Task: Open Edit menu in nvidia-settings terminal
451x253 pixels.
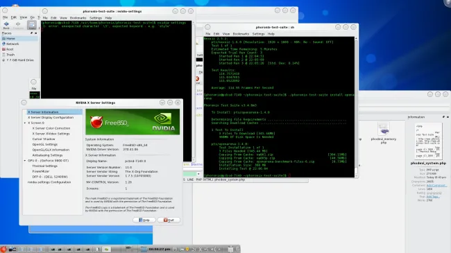Action: coord(53,18)
